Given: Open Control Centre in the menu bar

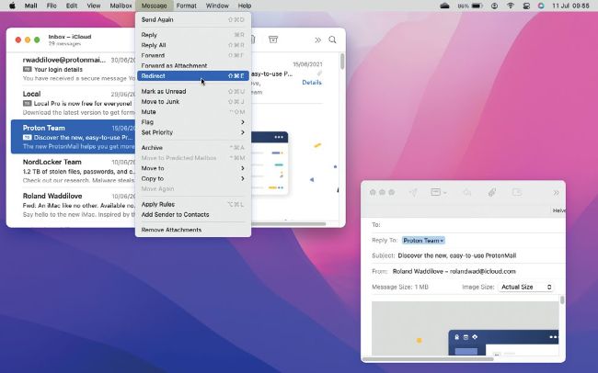Looking at the screenshot, I should (526, 6).
